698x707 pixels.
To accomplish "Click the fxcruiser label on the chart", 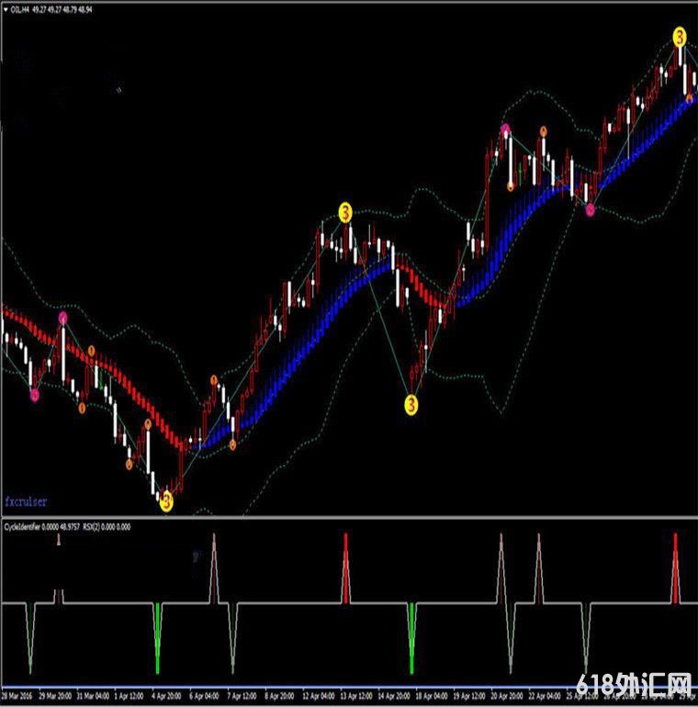I will 26,502.
